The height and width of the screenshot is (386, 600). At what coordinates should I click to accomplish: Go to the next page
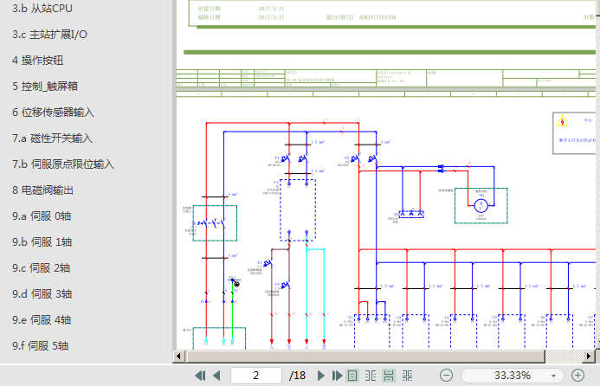pyautogui.click(x=321, y=376)
